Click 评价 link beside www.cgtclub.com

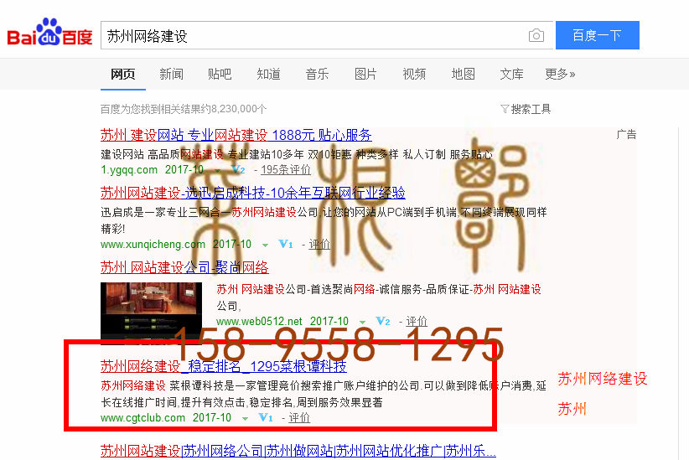pos(299,418)
